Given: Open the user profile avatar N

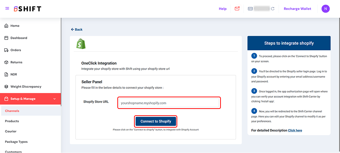Looking at the screenshot, I should tap(325, 9).
